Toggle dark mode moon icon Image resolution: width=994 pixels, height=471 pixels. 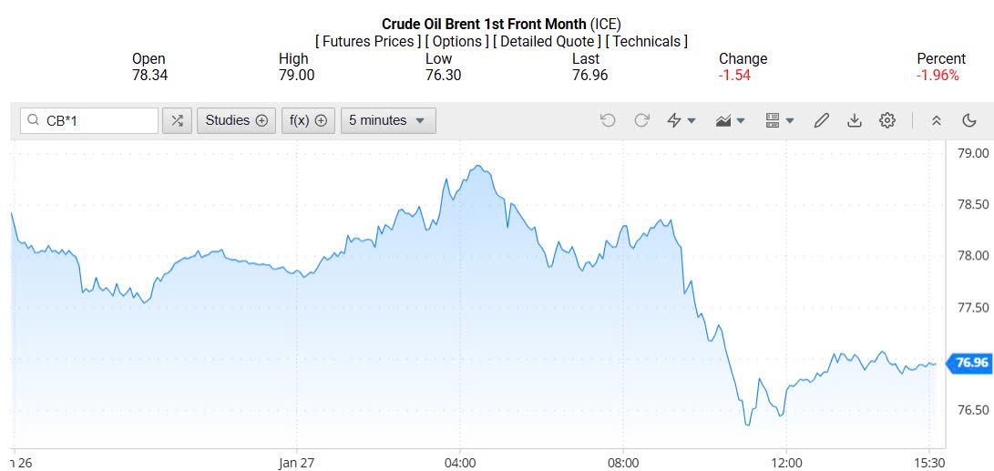969,120
